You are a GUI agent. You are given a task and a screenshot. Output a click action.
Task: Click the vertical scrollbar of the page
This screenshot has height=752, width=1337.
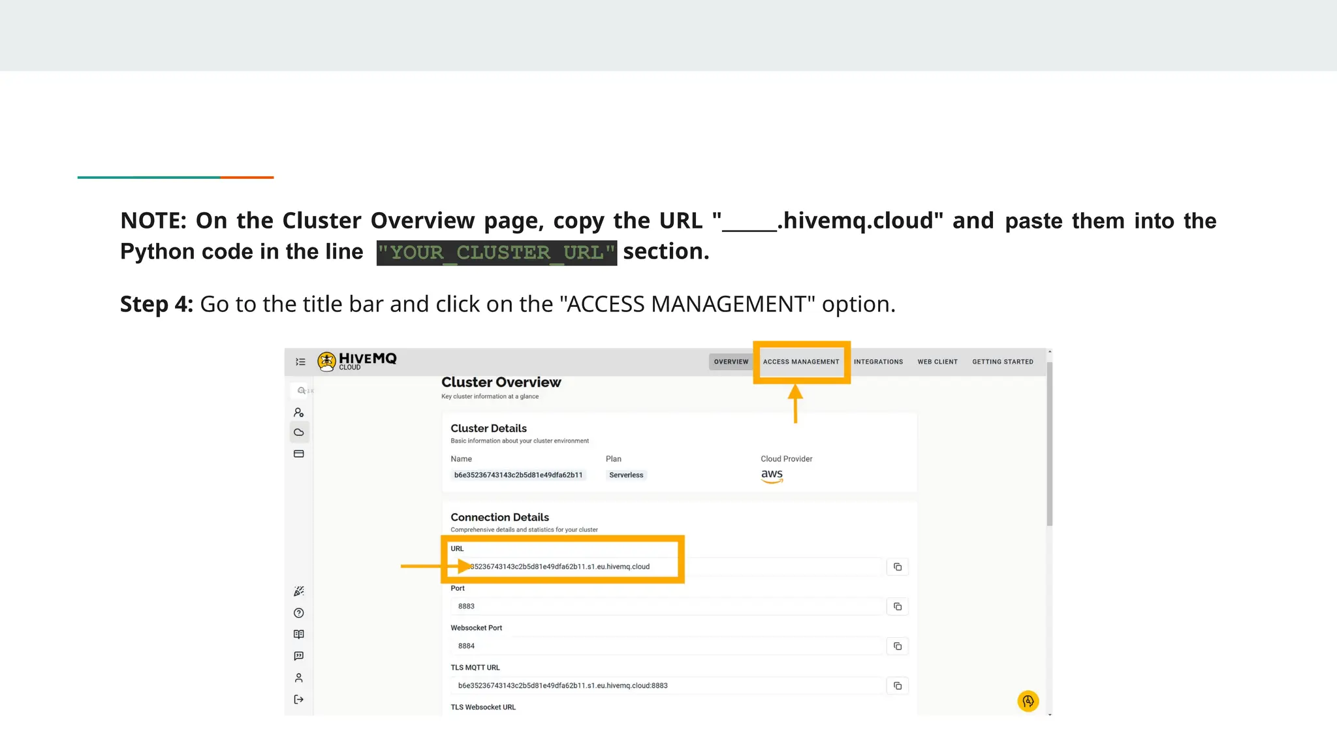pos(1050,444)
